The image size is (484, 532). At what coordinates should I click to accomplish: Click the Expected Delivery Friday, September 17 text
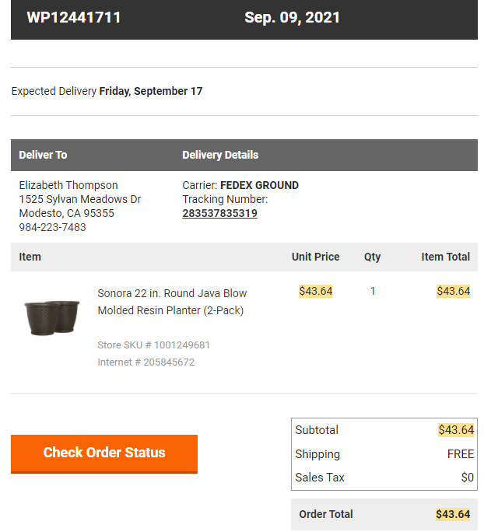click(x=107, y=91)
